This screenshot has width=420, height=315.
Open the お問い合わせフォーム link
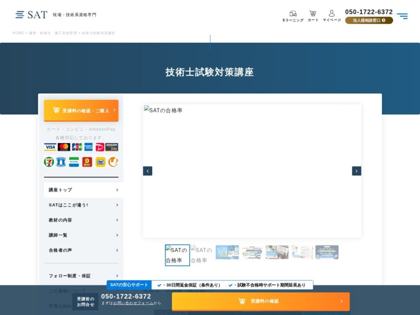tap(133, 303)
